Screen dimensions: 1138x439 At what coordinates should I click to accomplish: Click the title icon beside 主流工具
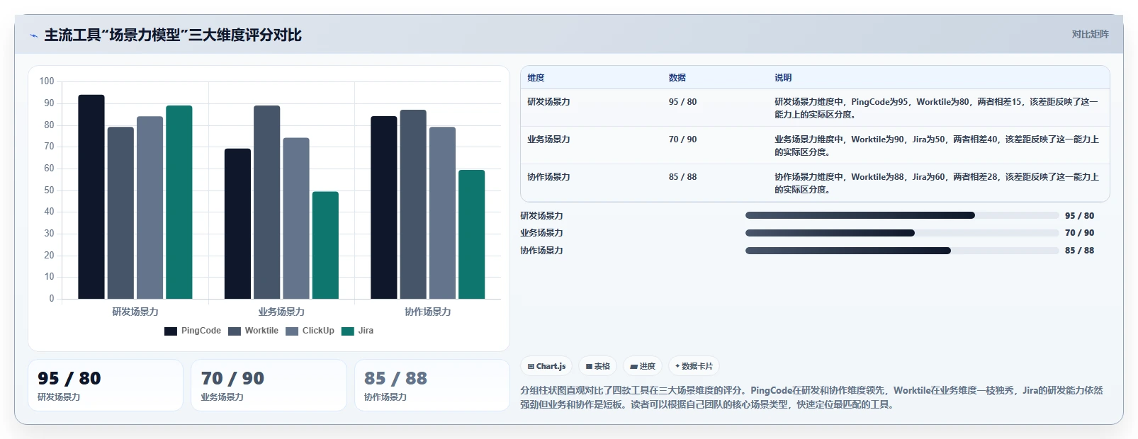pos(33,35)
